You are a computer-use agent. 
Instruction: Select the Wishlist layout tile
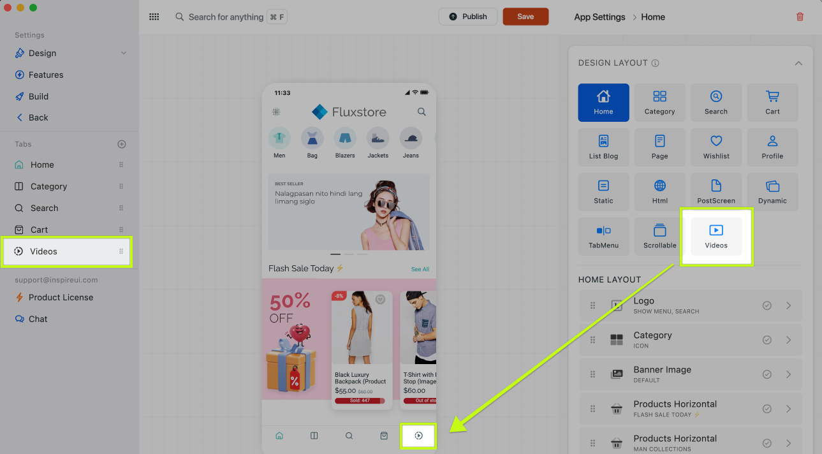716,147
